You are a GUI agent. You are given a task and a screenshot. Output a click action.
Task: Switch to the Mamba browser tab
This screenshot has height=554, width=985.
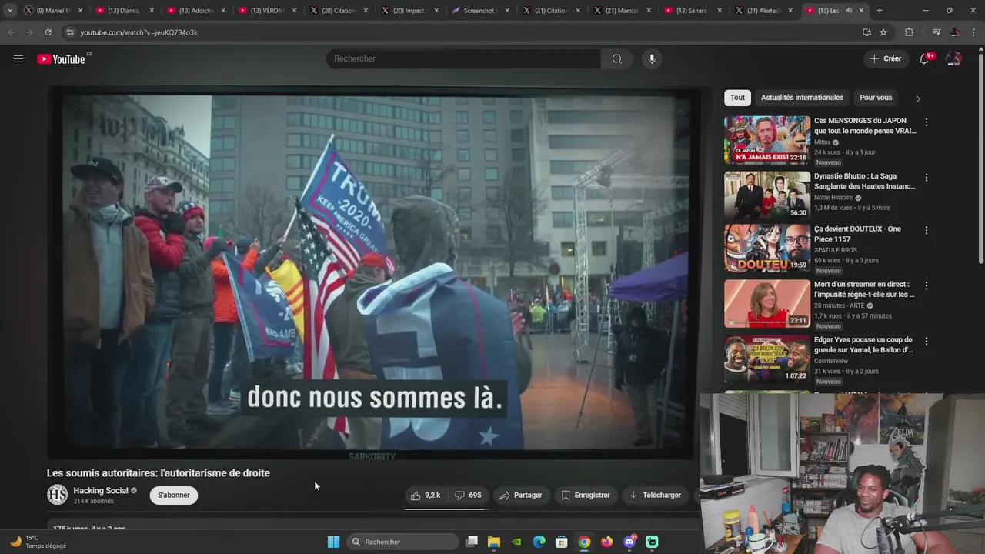(623, 11)
